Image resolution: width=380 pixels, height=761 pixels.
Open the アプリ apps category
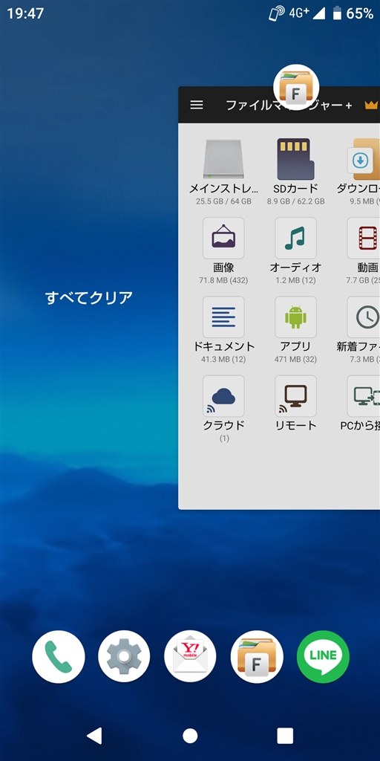pos(295,317)
